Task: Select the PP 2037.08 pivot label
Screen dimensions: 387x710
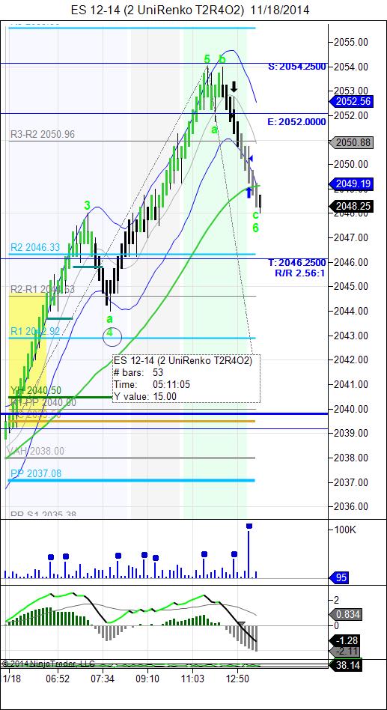Action: [36, 473]
